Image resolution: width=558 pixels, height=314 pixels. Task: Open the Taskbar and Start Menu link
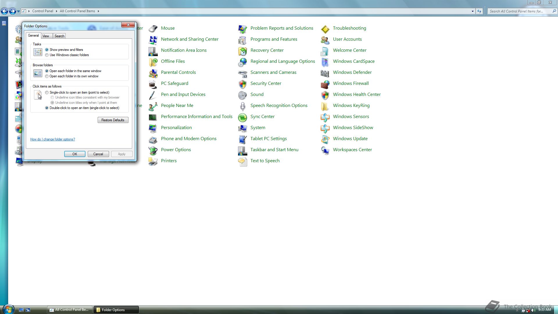[x=274, y=150]
